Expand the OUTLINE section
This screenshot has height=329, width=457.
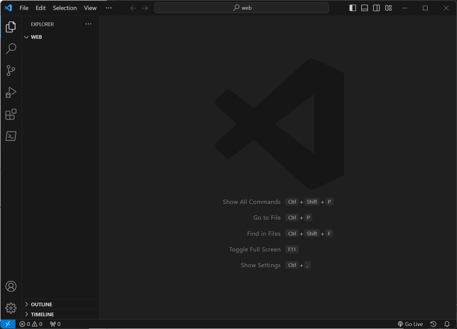click(x=60, y=304)
